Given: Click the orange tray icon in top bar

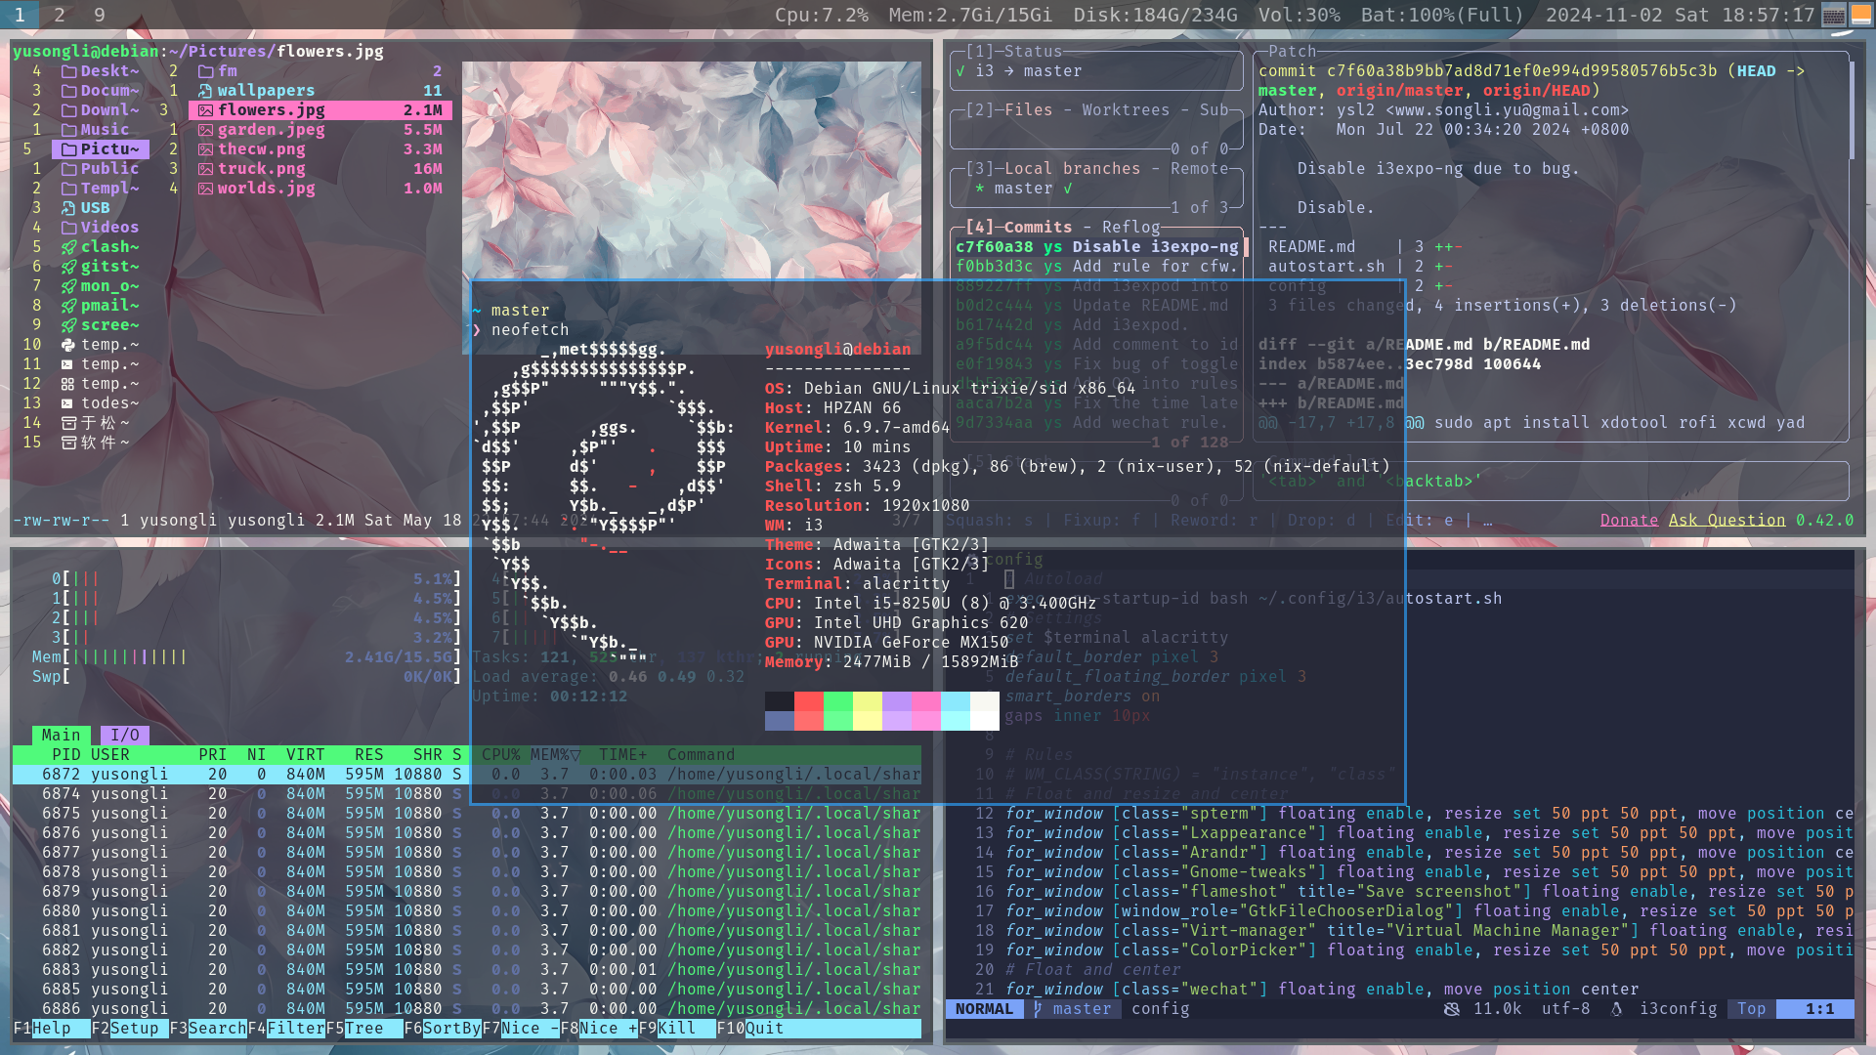Looking at the screenshot, I should coord(1861,15).
